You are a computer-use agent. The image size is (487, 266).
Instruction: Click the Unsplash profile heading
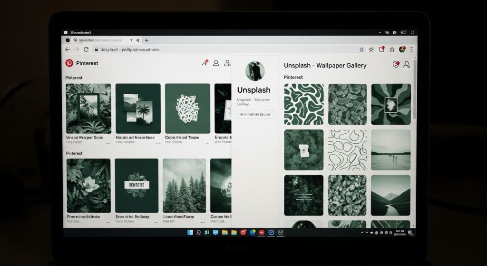point(254,90)
